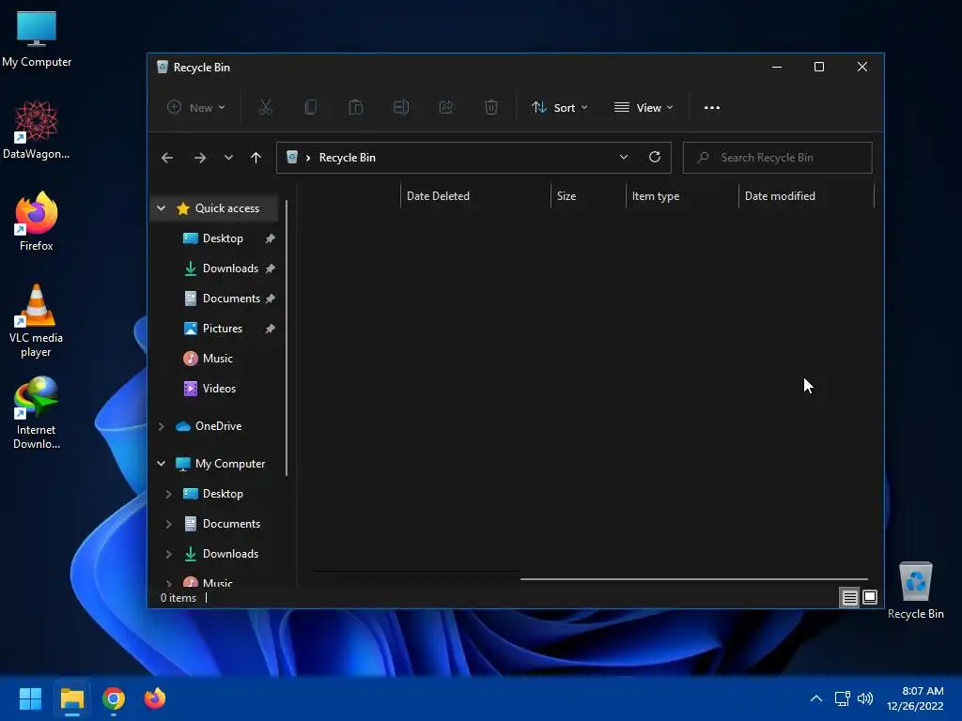The height and width of the screenshot is (721, 962).
Task: Expand the OneDrive tree node
Action: (162, 426)
